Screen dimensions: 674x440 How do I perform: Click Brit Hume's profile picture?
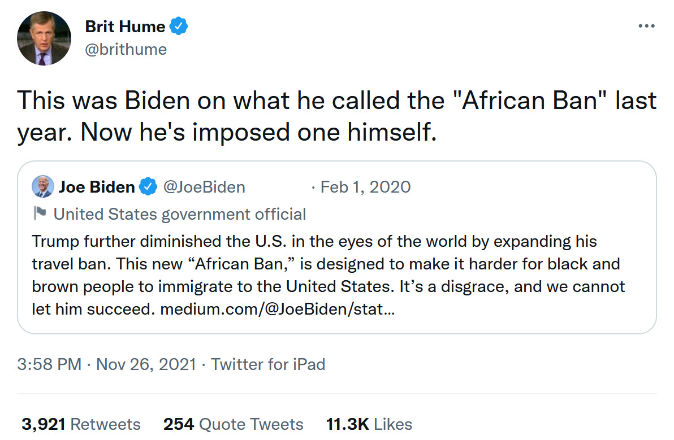(x=44, y=38)
